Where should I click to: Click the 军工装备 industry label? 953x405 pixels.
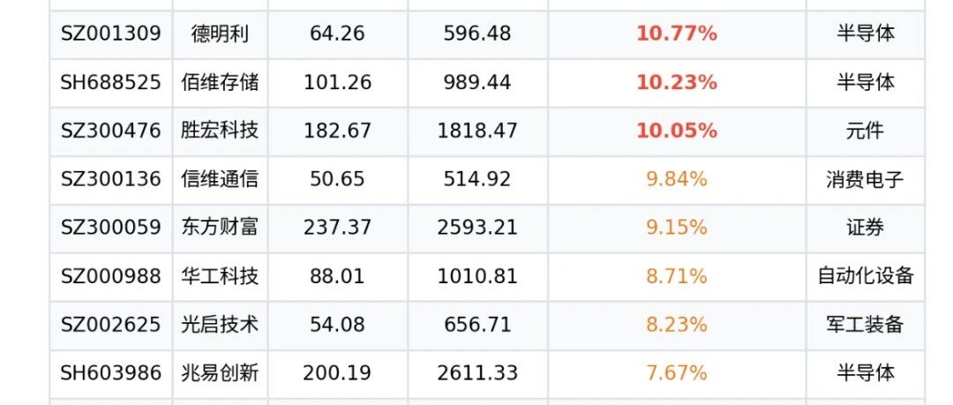(865, 325)
